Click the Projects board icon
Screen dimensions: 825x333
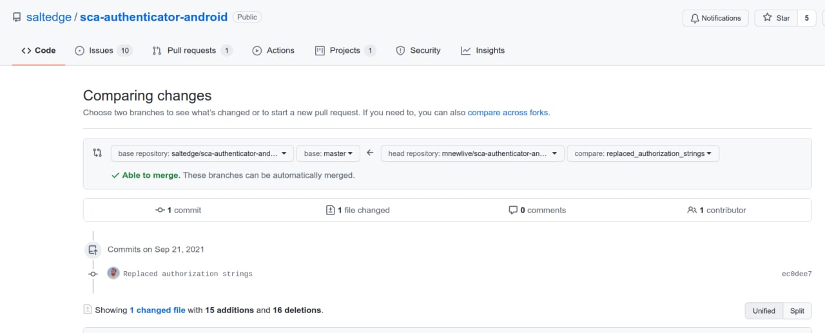320,50
